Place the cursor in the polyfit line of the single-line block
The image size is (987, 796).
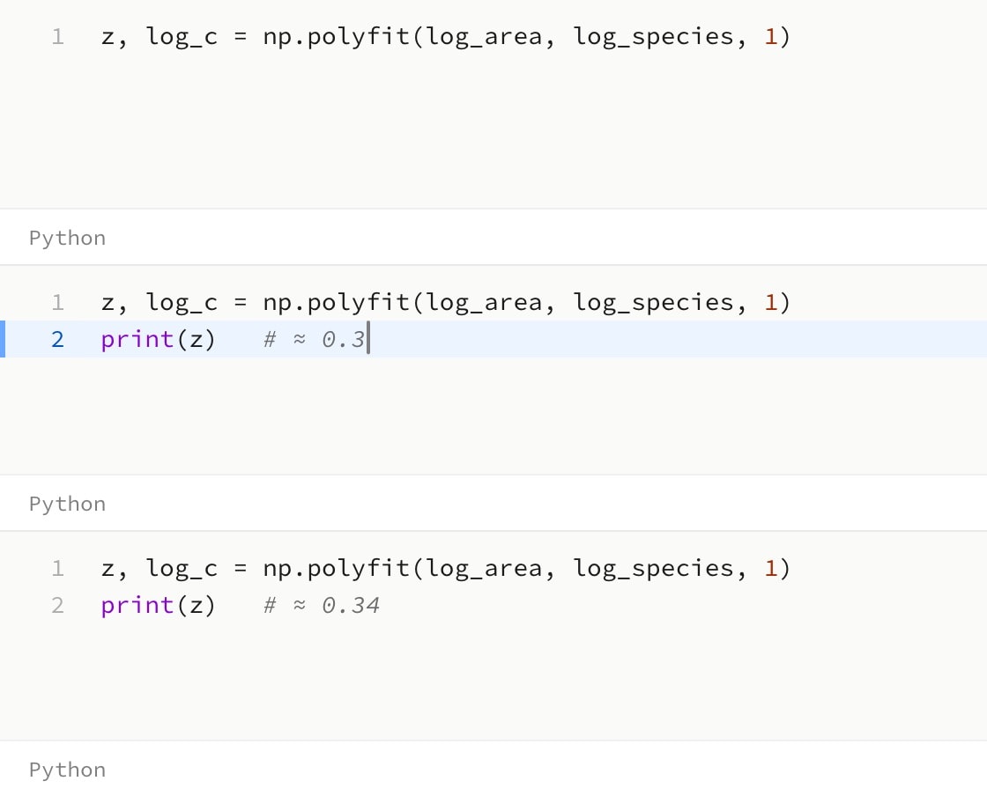coord(445,36)
